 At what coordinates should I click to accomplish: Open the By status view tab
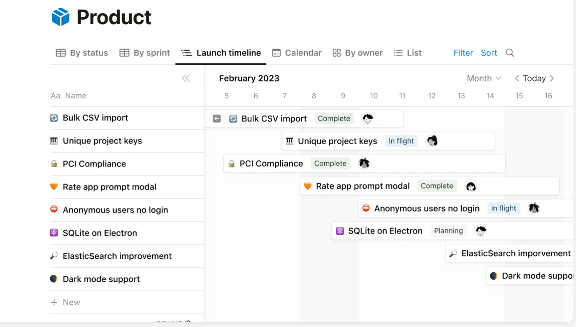(82, 53)
